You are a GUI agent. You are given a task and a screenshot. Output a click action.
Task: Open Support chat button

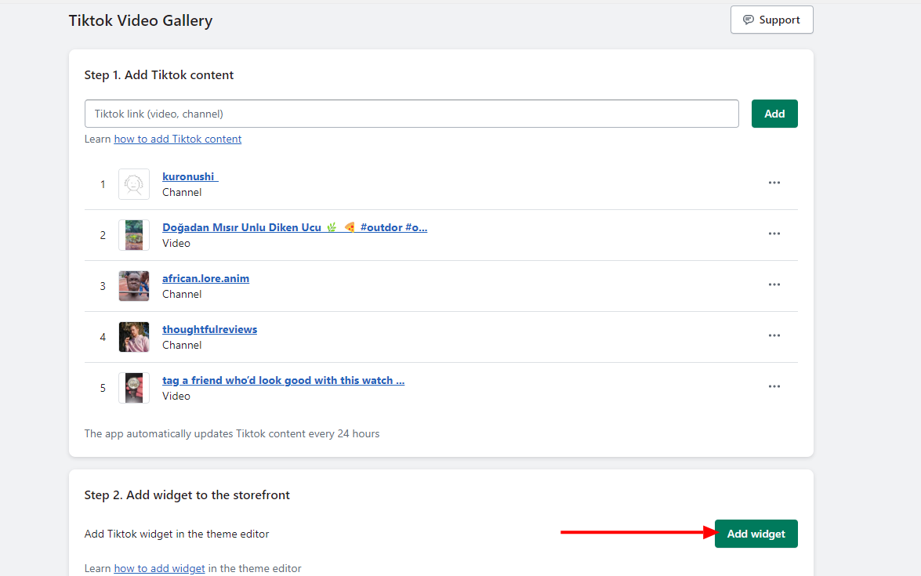click(772, 20)
